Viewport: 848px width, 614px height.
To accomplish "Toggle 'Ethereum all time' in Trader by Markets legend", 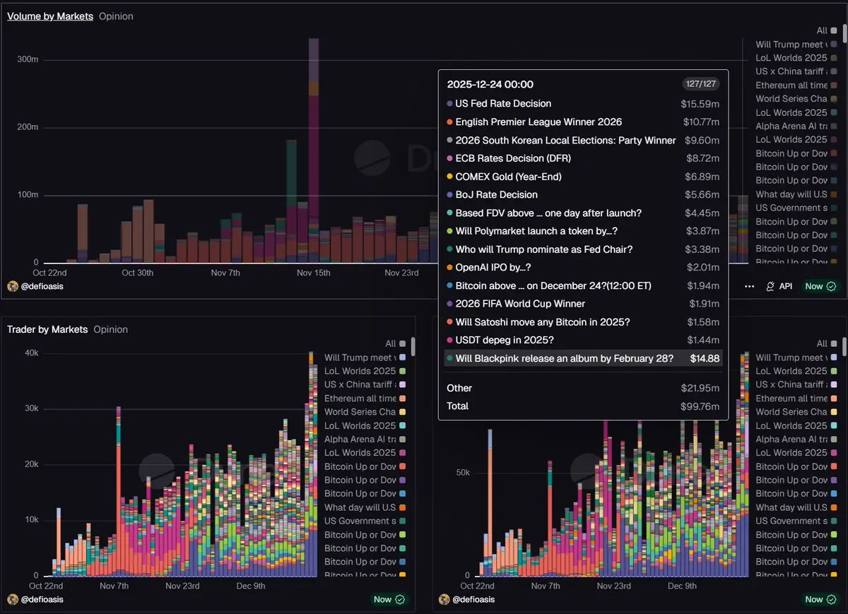I will click(359, 398).
